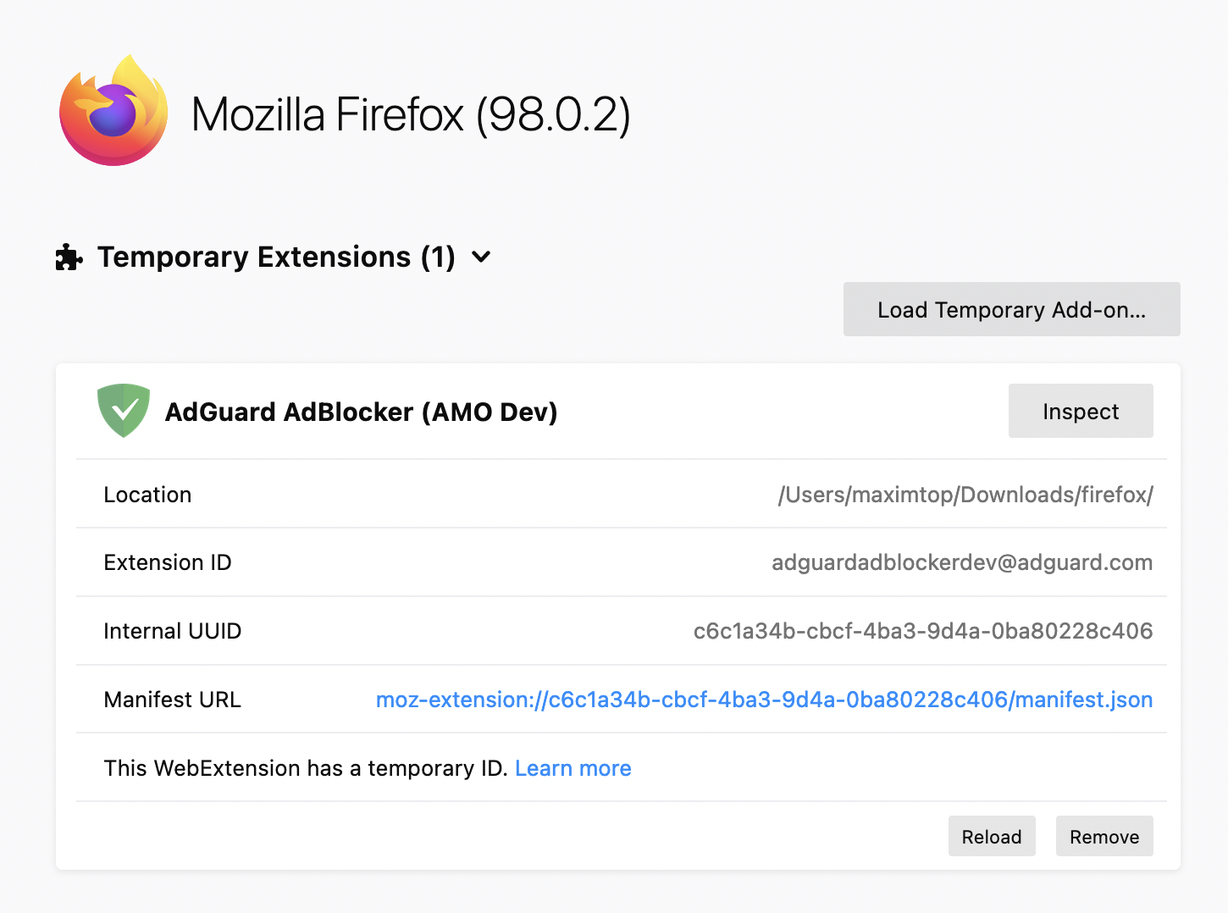This screenshot has height=913, width=1228.
Task: Open the Learn more link
Action: [573, 768]
